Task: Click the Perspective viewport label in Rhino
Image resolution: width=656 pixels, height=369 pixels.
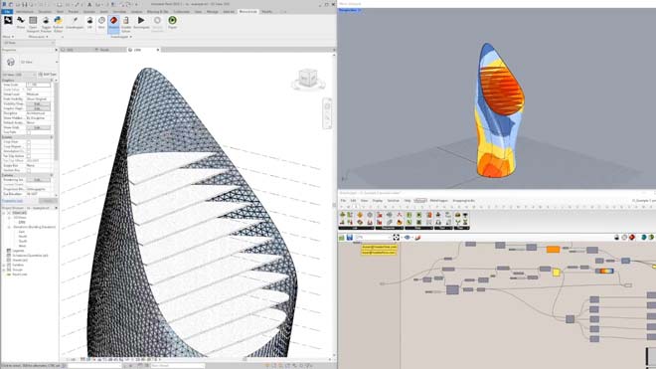Action: [349, 10]
